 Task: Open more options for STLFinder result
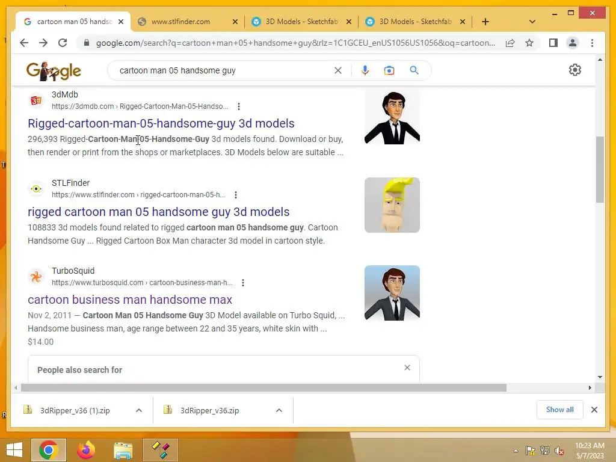[235, 195]
